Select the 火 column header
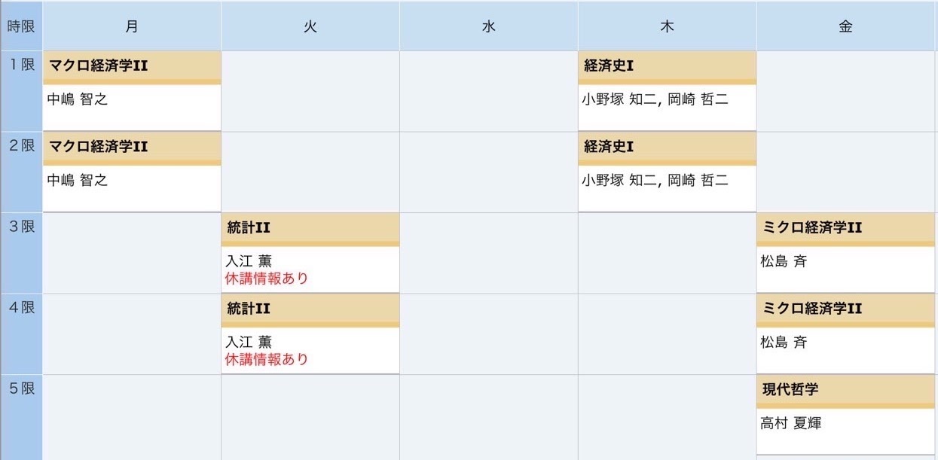This screenshot has width=938, height=460. 310,26
